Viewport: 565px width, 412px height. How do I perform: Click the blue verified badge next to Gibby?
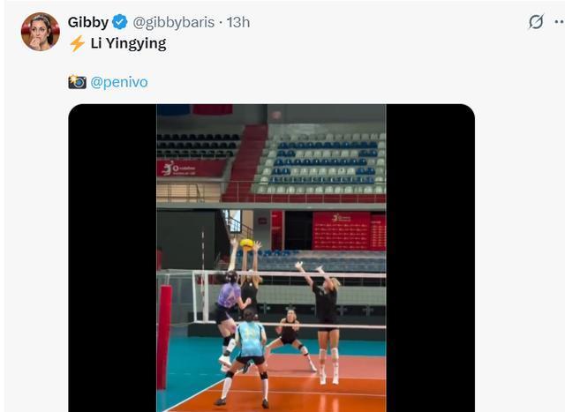coord(120,22)
